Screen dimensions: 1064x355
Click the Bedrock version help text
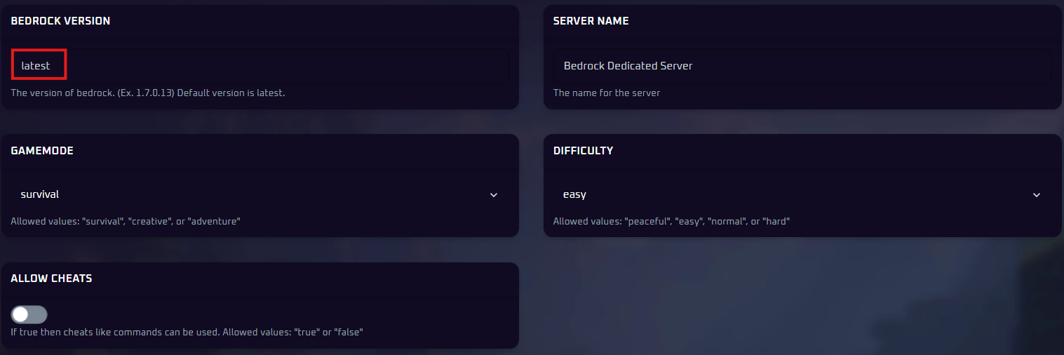(x=147, y=93)
